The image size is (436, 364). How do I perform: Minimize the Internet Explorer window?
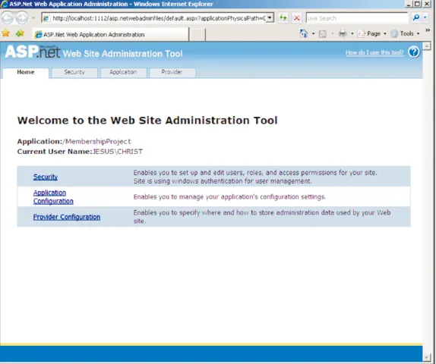point(408,4)
